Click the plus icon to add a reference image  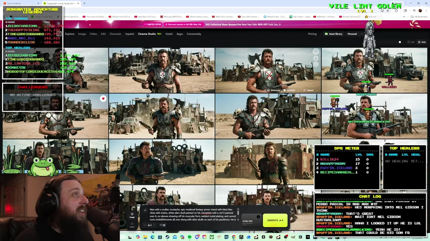tap(145, 211)
